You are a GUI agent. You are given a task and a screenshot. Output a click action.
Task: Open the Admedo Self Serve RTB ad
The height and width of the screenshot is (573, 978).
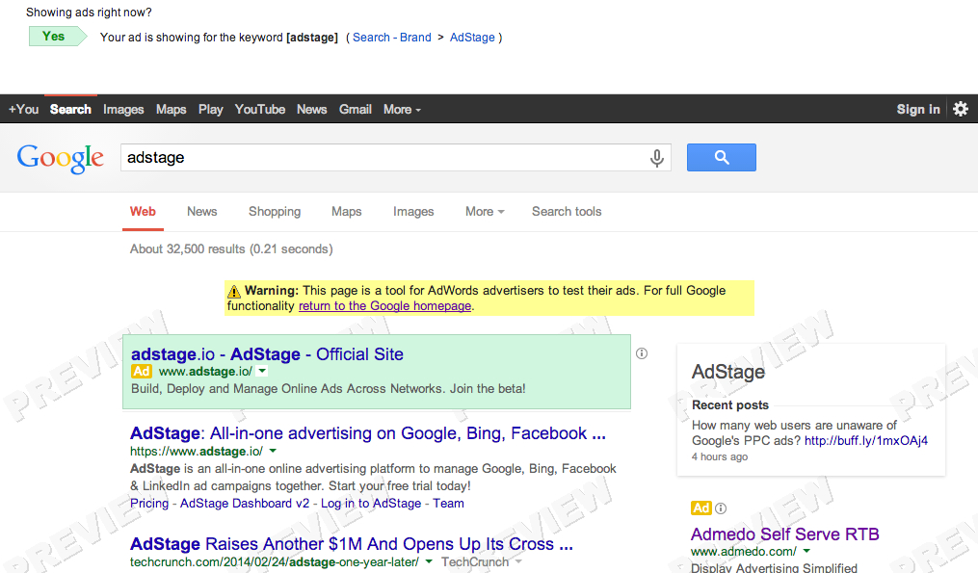pyautogui.click(x=784, y=534)
